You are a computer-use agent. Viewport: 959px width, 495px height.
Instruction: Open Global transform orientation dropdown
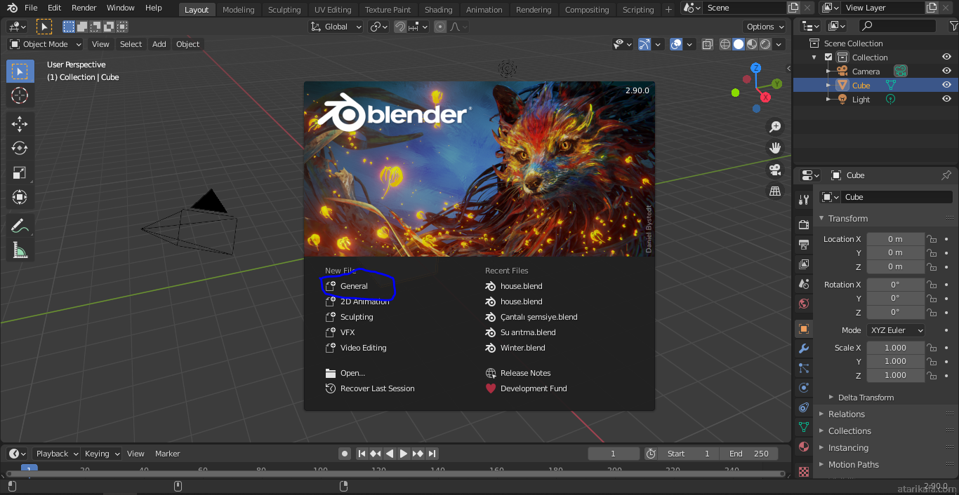tap(336, 27)
